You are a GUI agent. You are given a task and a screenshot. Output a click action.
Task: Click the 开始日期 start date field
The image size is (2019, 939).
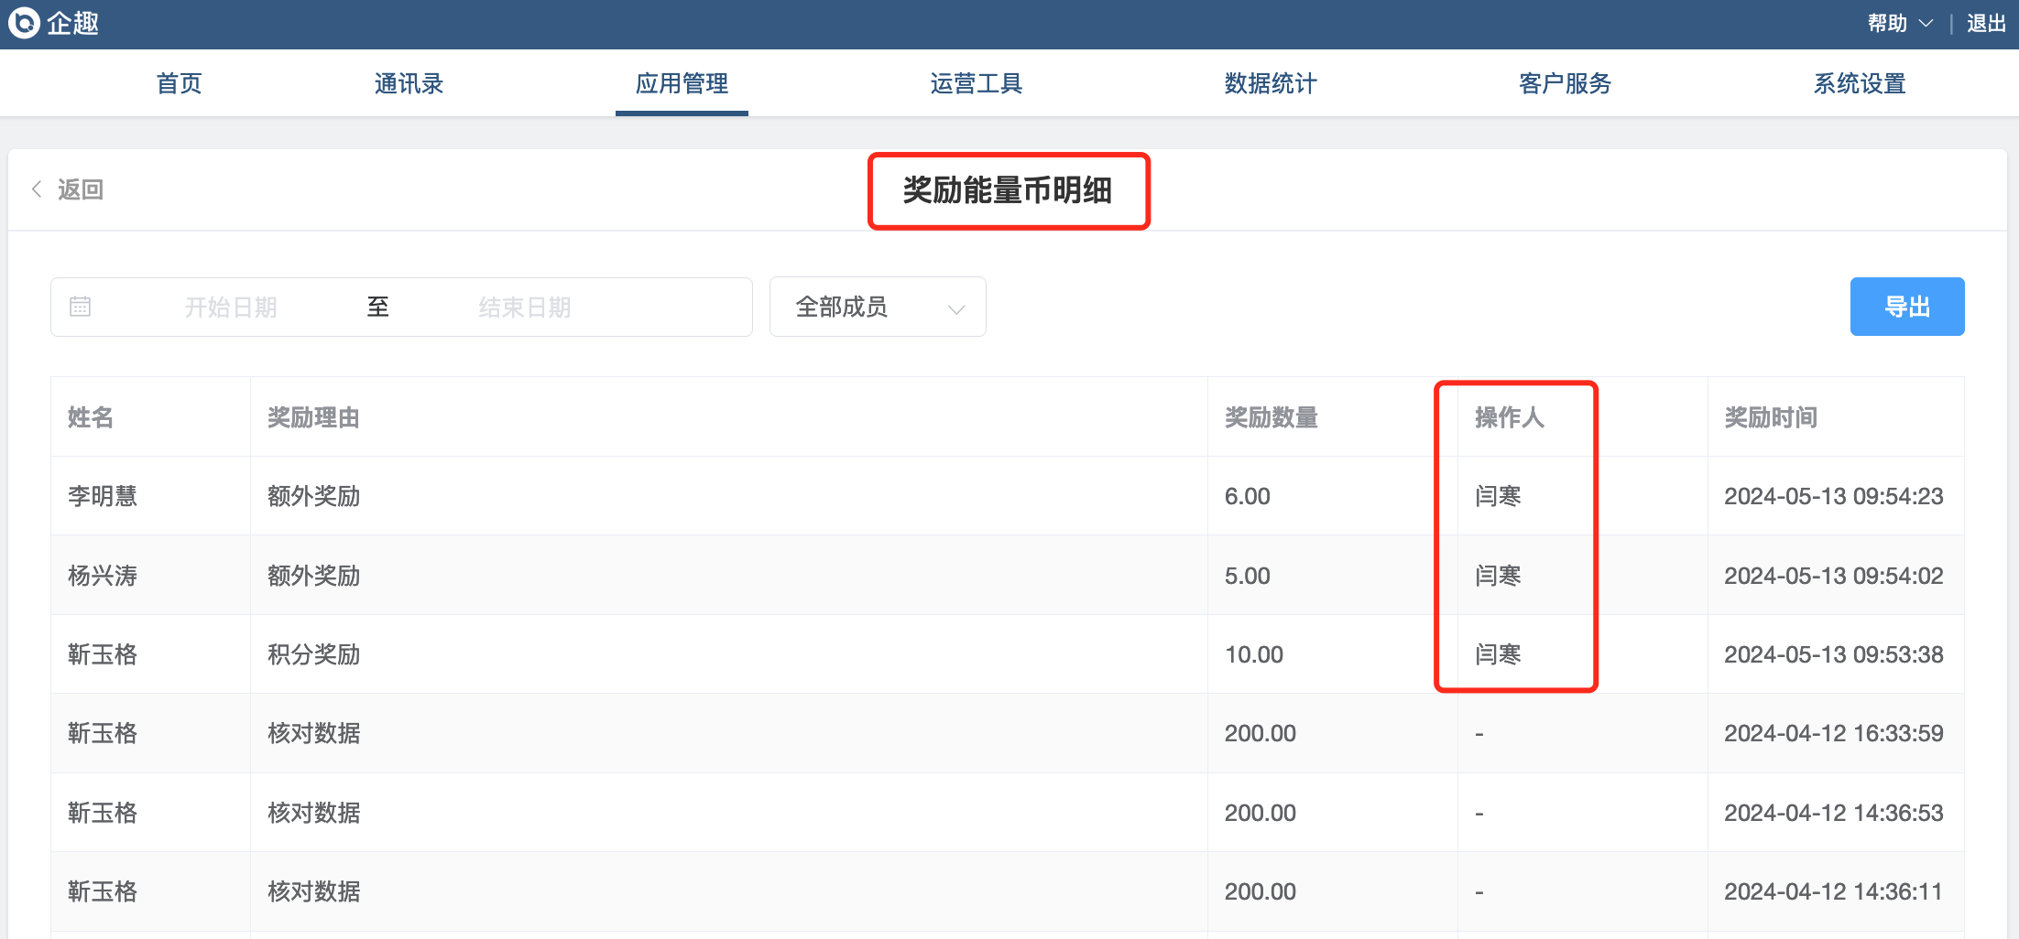pos(231,308)
